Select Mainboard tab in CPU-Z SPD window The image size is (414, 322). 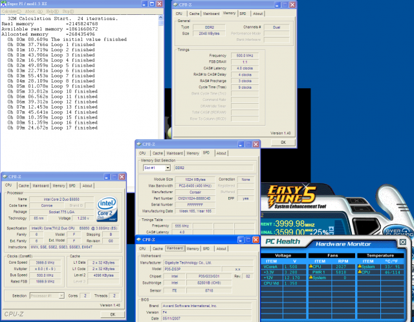175,153
